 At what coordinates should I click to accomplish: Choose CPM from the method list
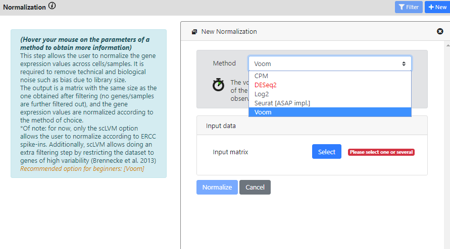[330, 76]
